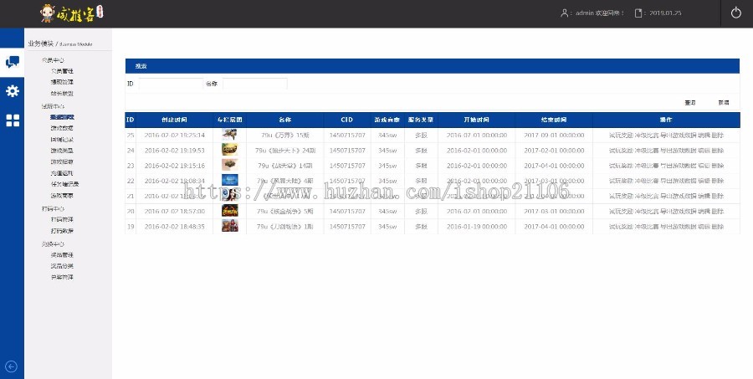Open the thumbnail image in row ID 21

pos(229,196)
